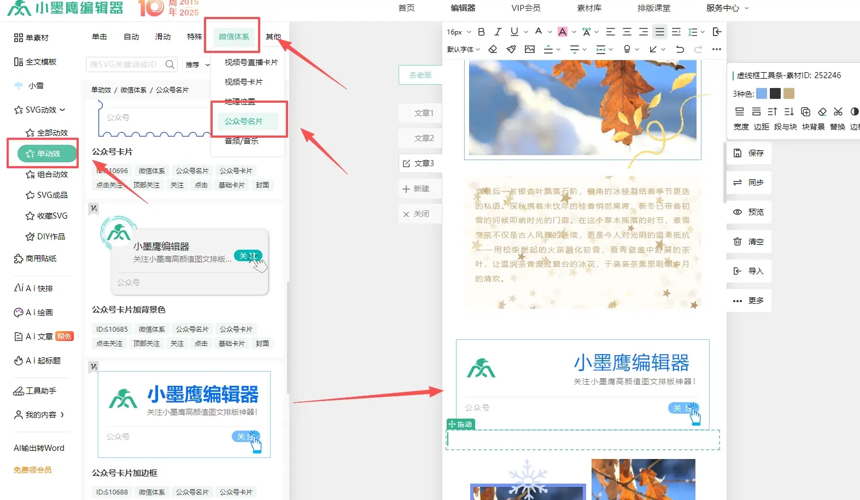Click the eraser clear-format icon
The image size is (860, 500).
click(493, 49)
